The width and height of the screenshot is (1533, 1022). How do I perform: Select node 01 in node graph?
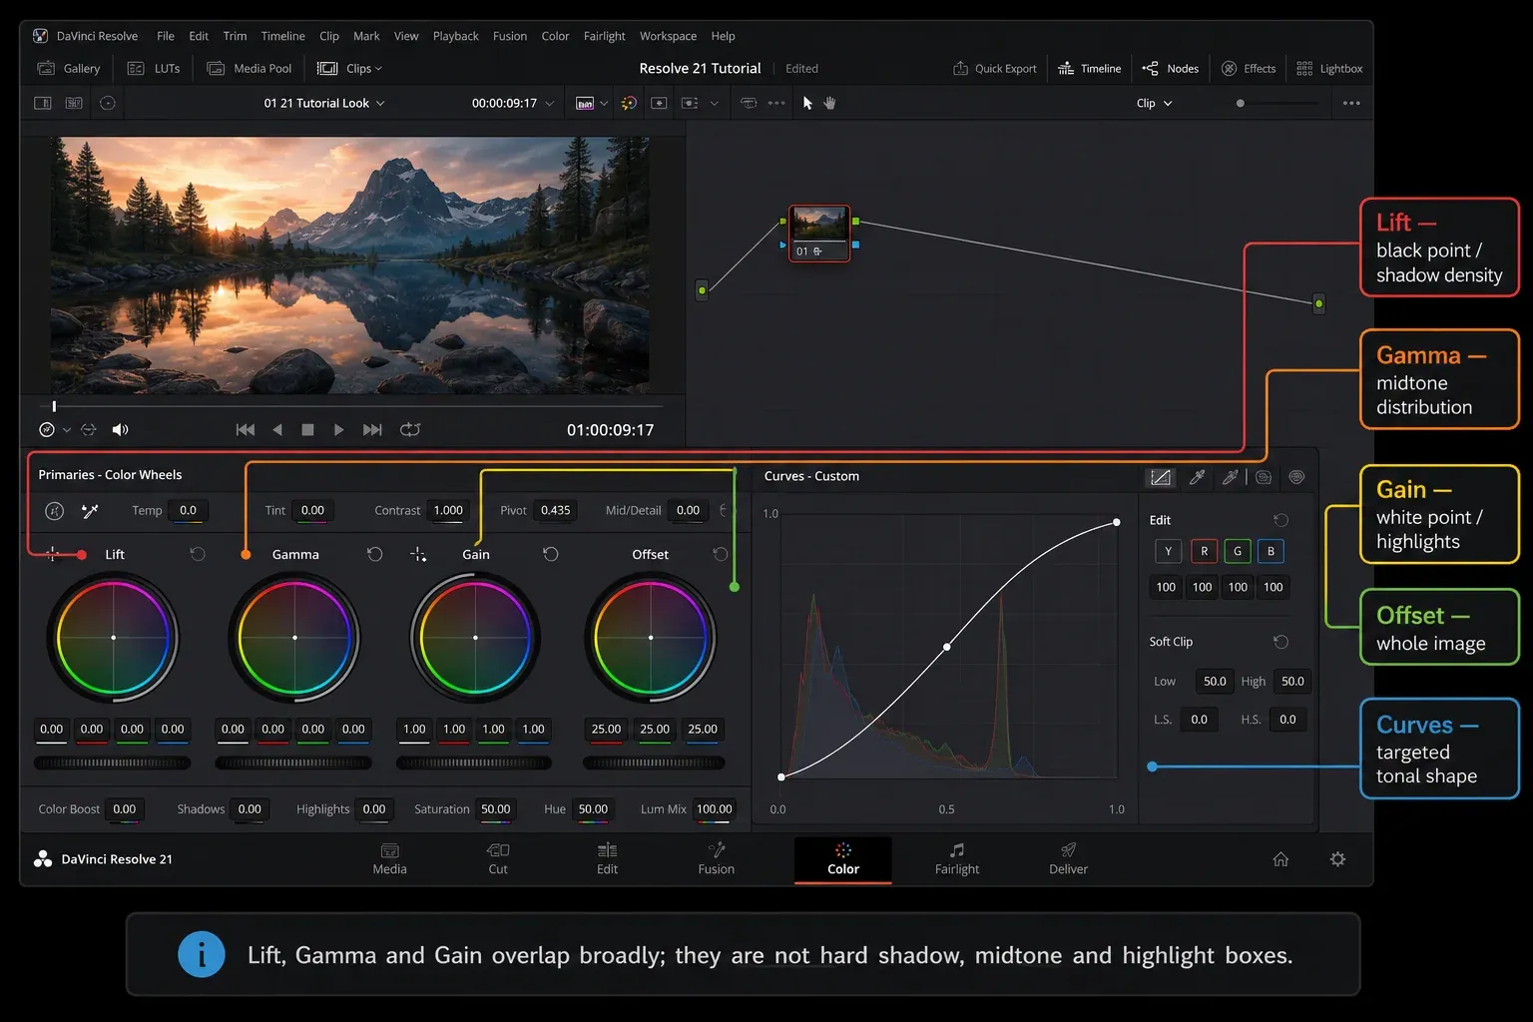819,233
